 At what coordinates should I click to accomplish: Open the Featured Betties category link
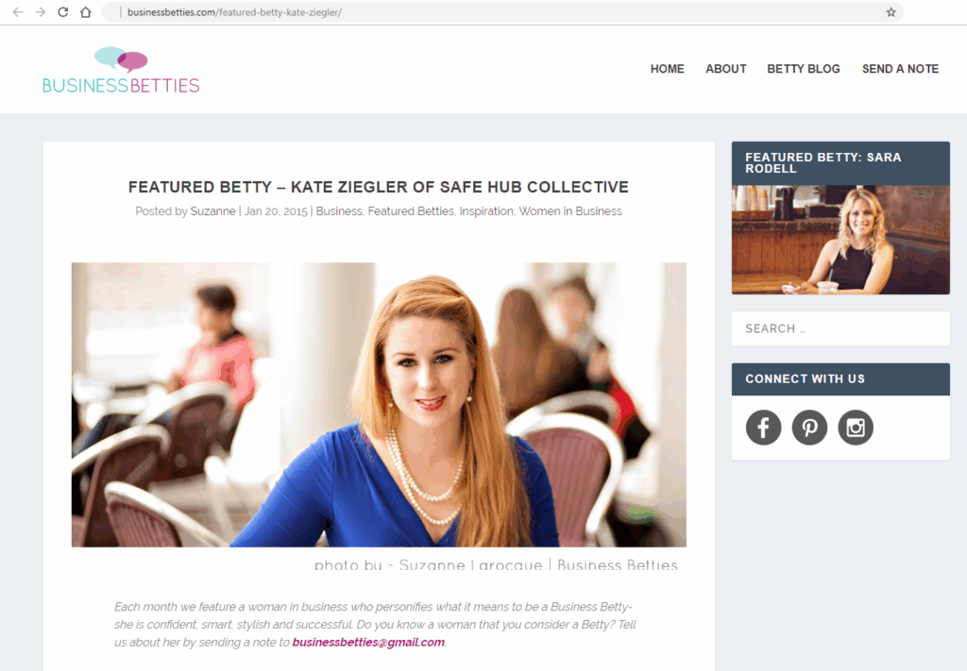[x=411, y=211]
